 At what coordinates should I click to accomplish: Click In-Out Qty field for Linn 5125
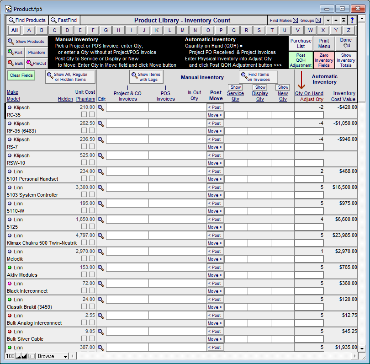pos(194,219)
